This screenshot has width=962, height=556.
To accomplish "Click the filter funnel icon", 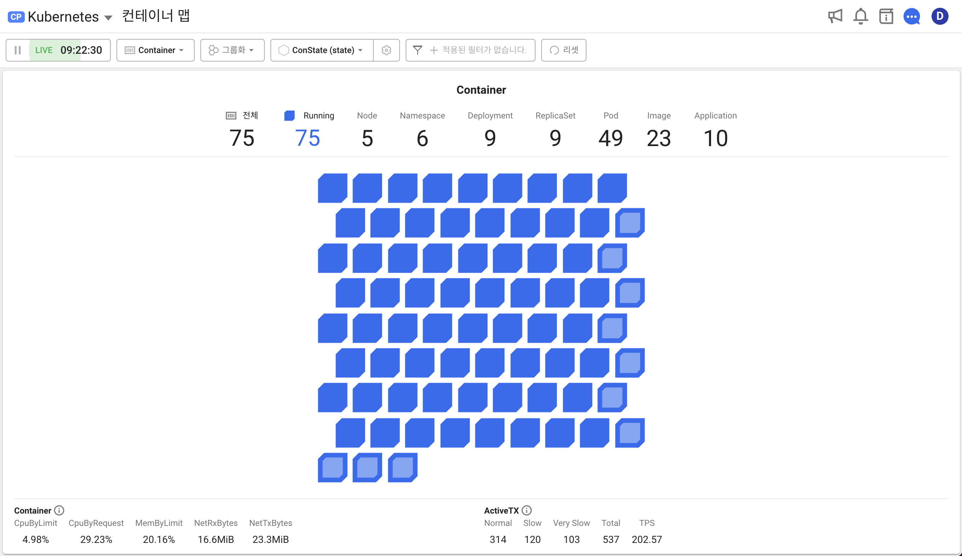I will coord(418,50).
